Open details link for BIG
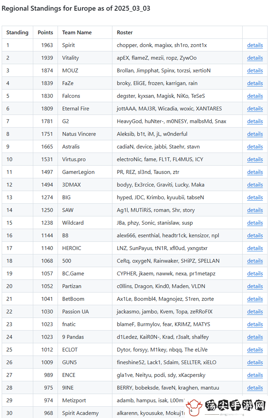 coord(255,198)
